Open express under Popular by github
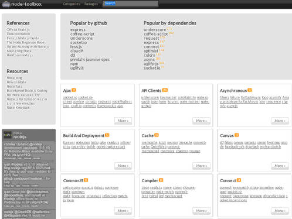This screenshot has width=292, height=219. [x=78, y=30]
